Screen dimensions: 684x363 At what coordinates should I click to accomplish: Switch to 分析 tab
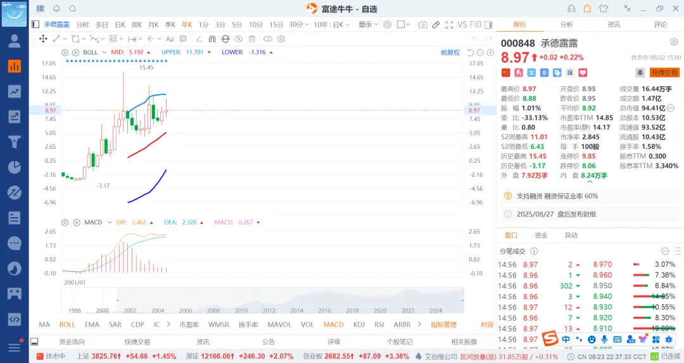567,25
